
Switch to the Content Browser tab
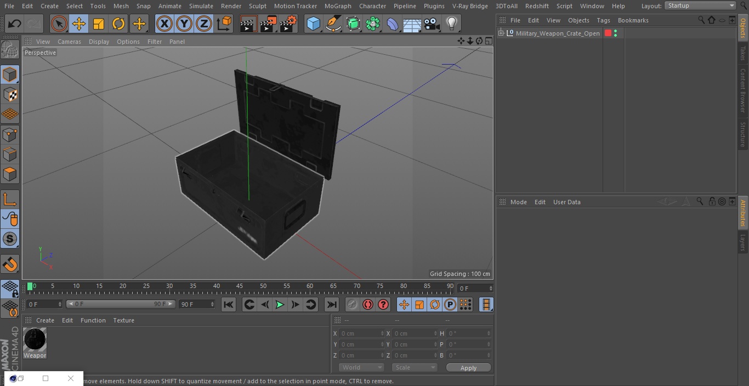tap(743, 90)
